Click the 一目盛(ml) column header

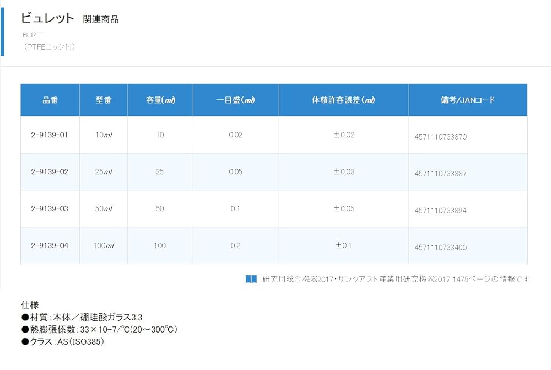click(235, 100)
